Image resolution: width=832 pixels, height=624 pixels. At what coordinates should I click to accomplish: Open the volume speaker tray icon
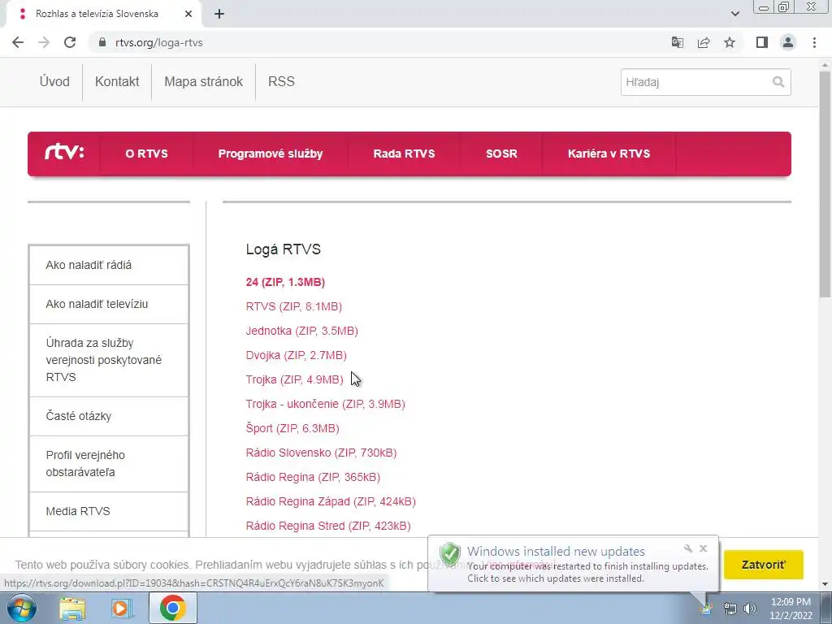[750, 609]
